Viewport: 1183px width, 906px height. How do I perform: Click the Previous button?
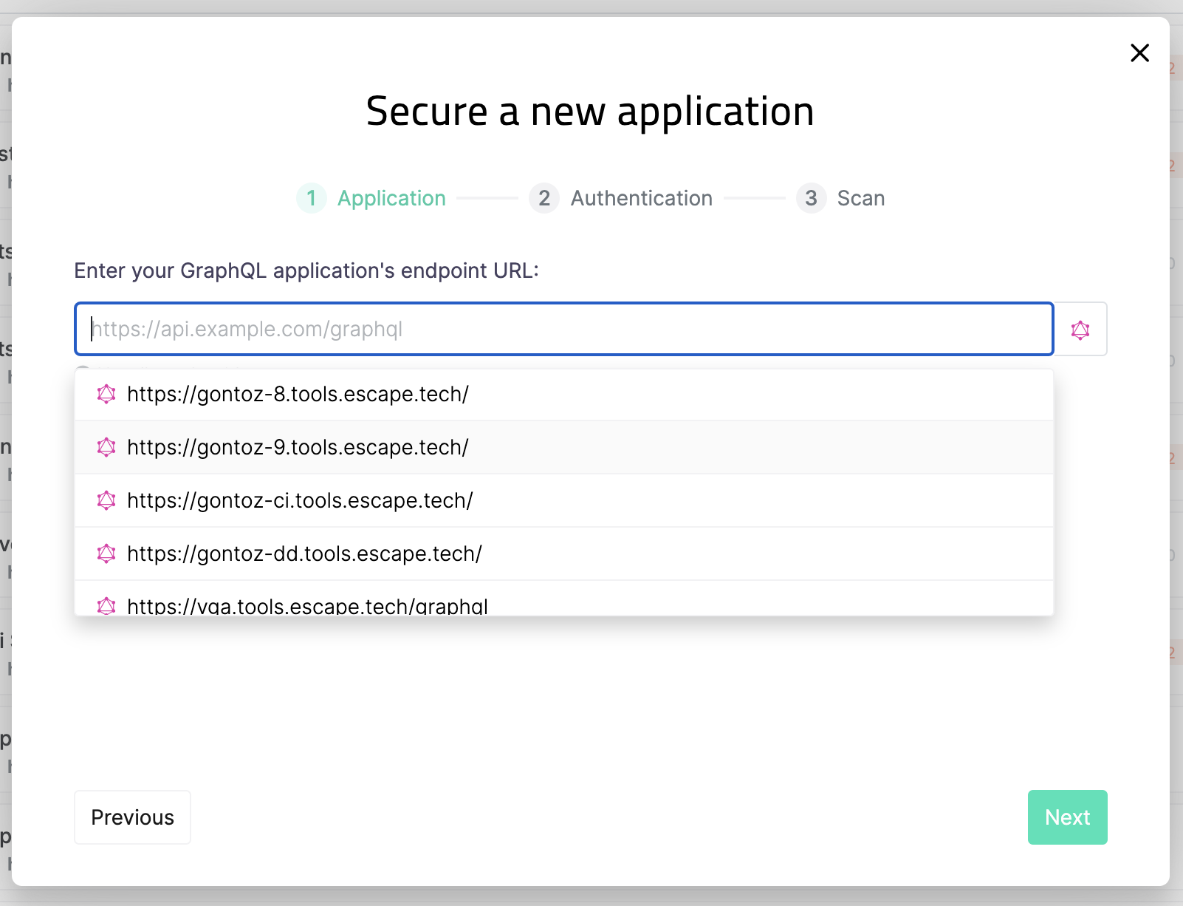132,817
